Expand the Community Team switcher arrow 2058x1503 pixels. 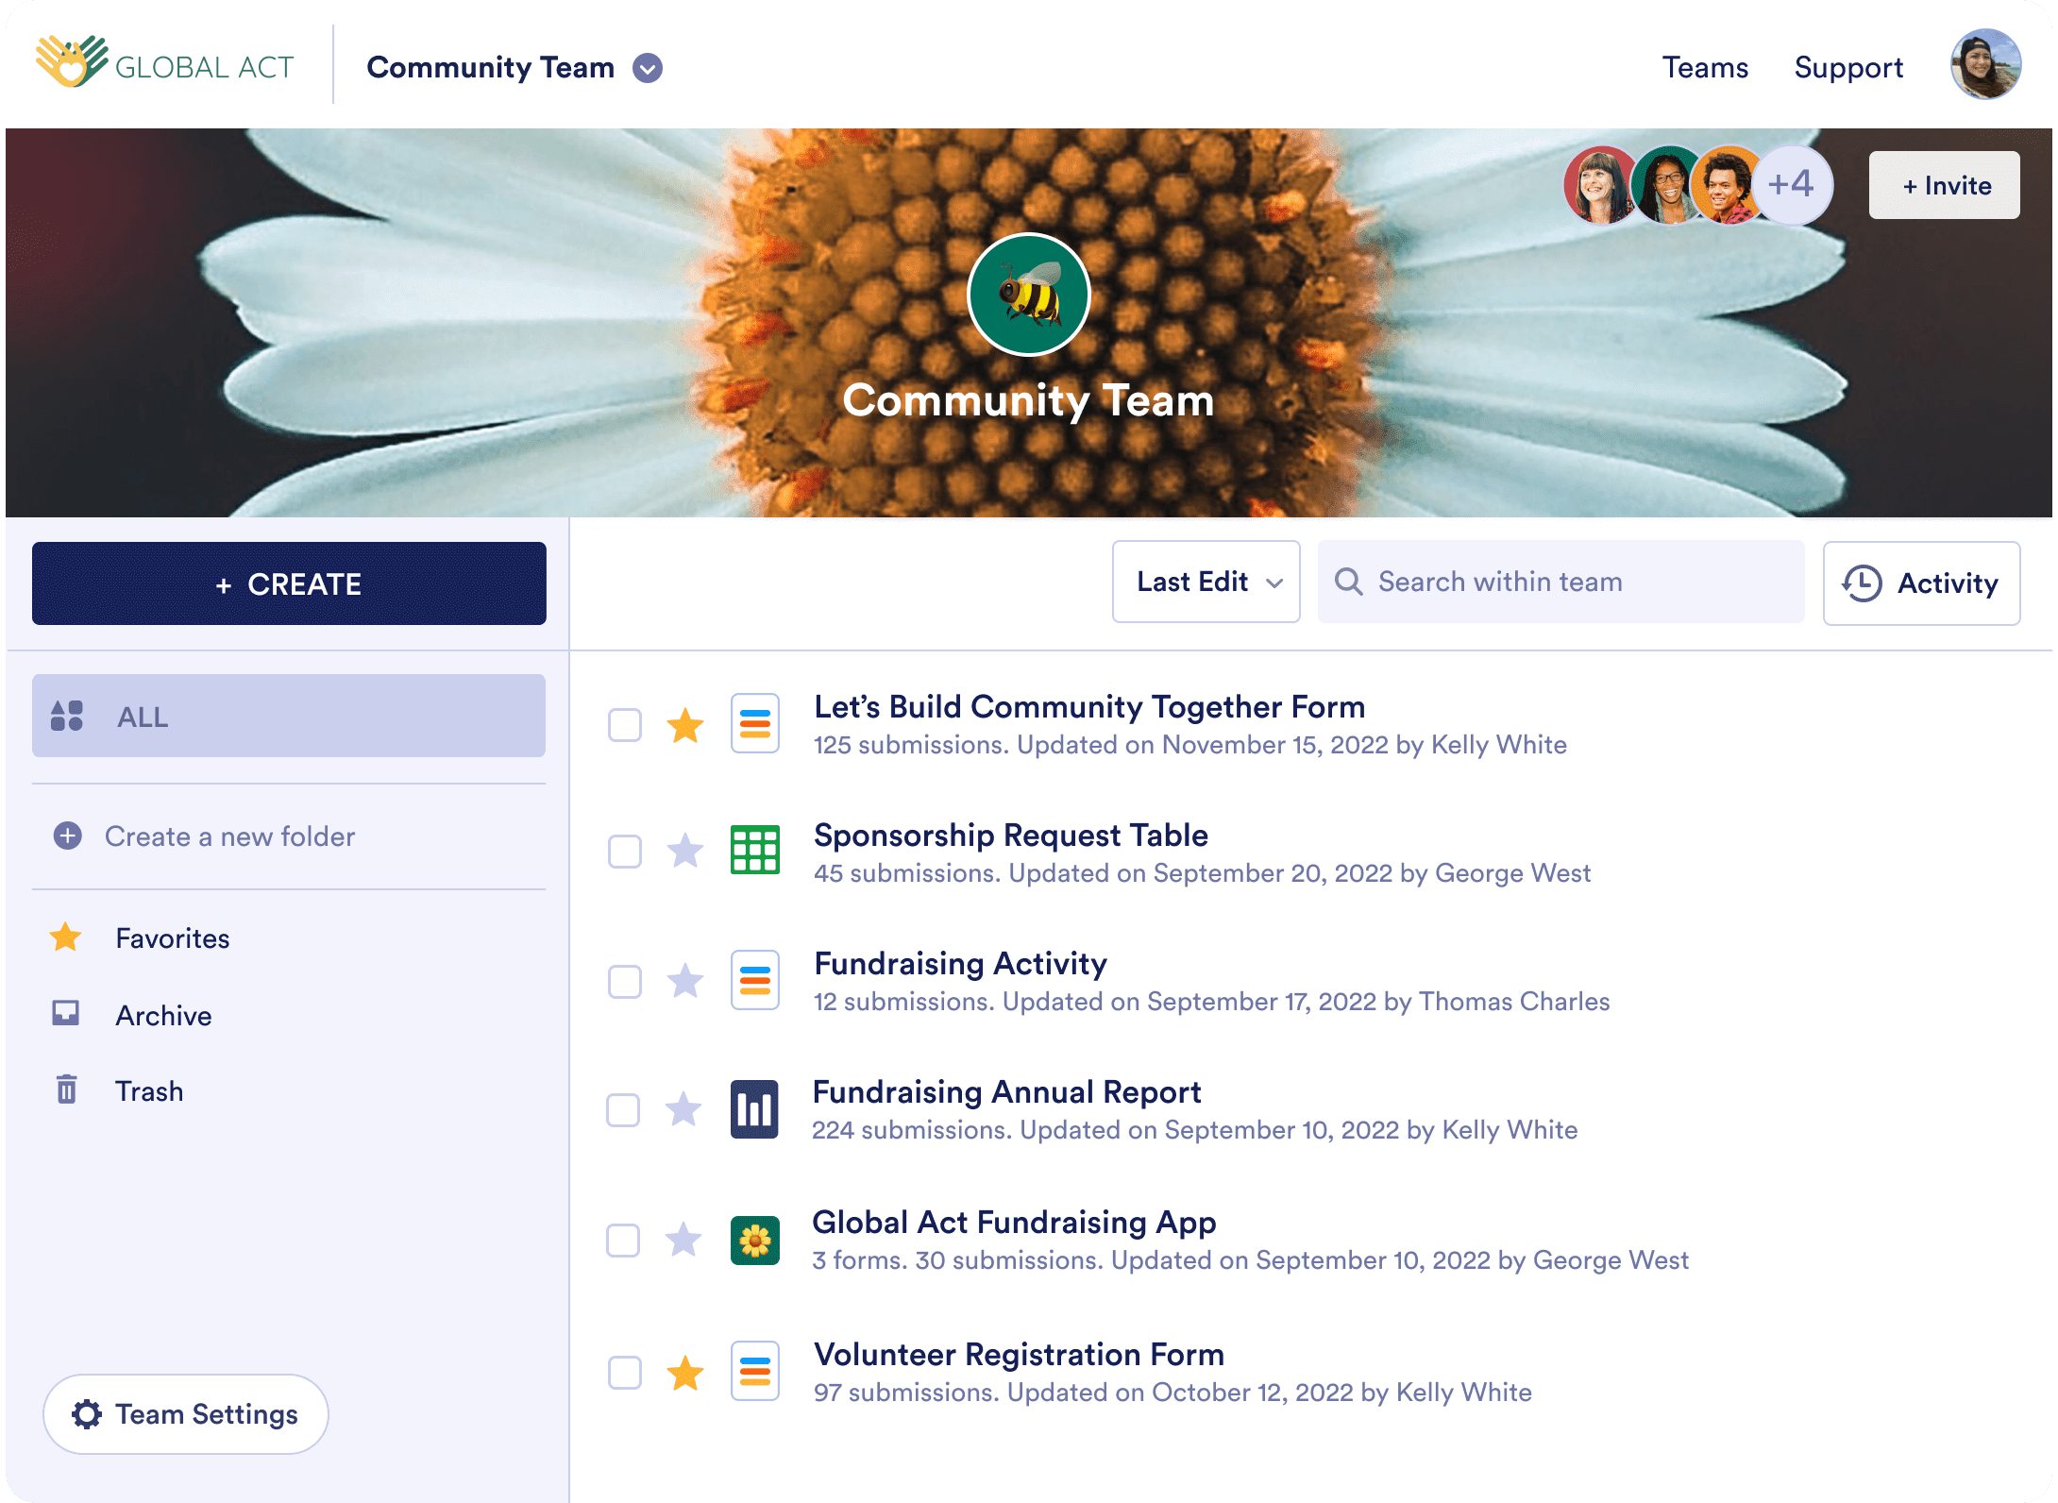click(648, 68)
